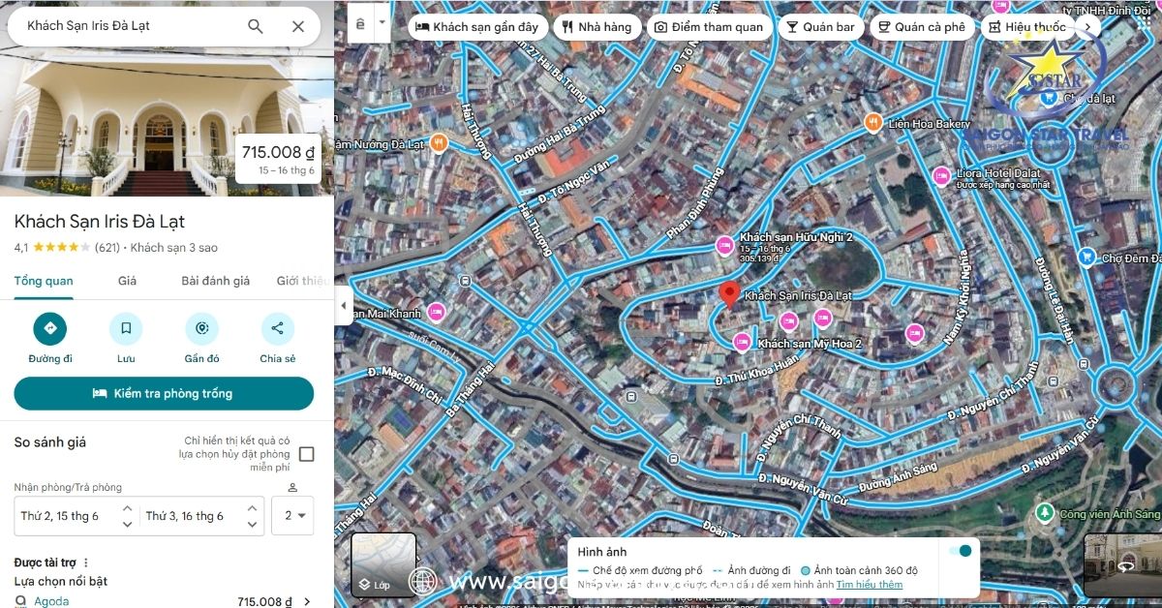Click the Gần đó nearby icon
The image size is (1162, 608).
(201, 328)
